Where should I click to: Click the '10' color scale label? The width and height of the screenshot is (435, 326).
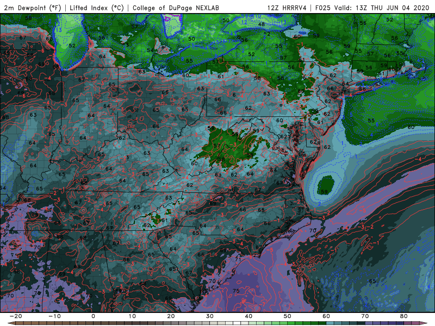click(132, 316)
